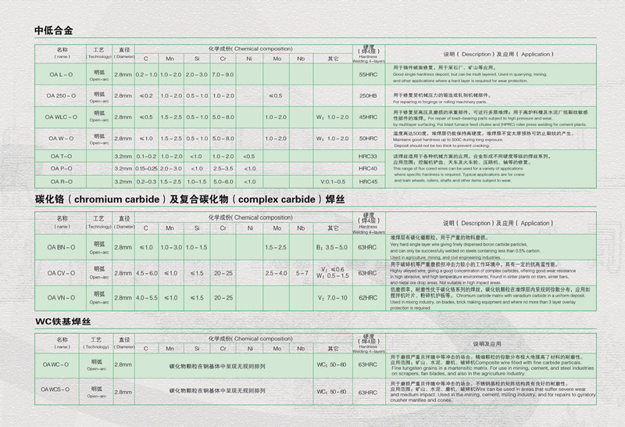This screenshot has width=625, height=427.
Task: Click the HRC40 hardness value
Action: coord(367,168)
